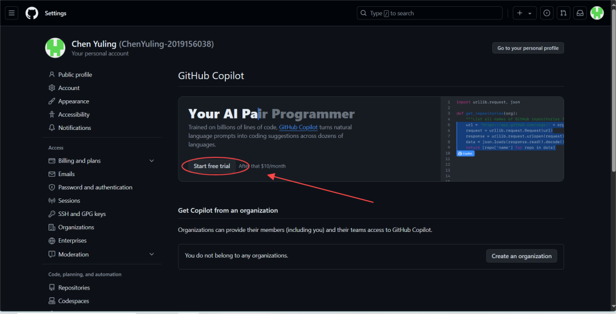The width and height of the screenshot is (616, 314).
Task: Click the 'After that $10/month' text
Action: [262, 166]
